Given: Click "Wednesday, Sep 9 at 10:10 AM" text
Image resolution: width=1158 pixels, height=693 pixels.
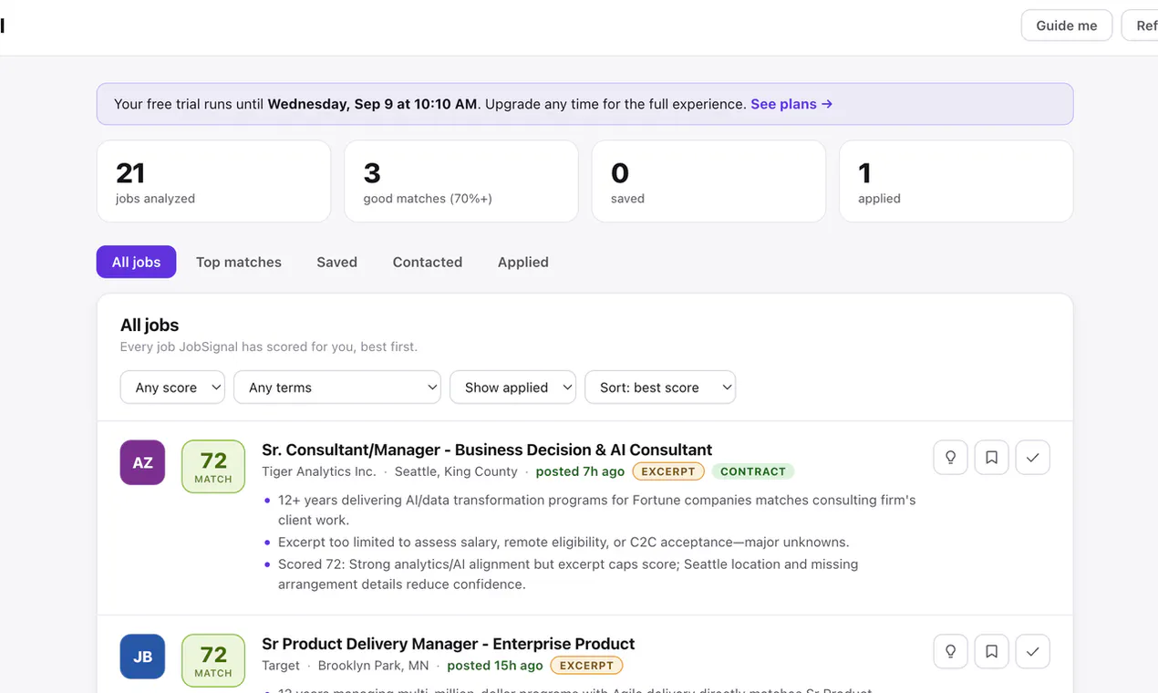Looking at the screenshot, I should 372,104.
